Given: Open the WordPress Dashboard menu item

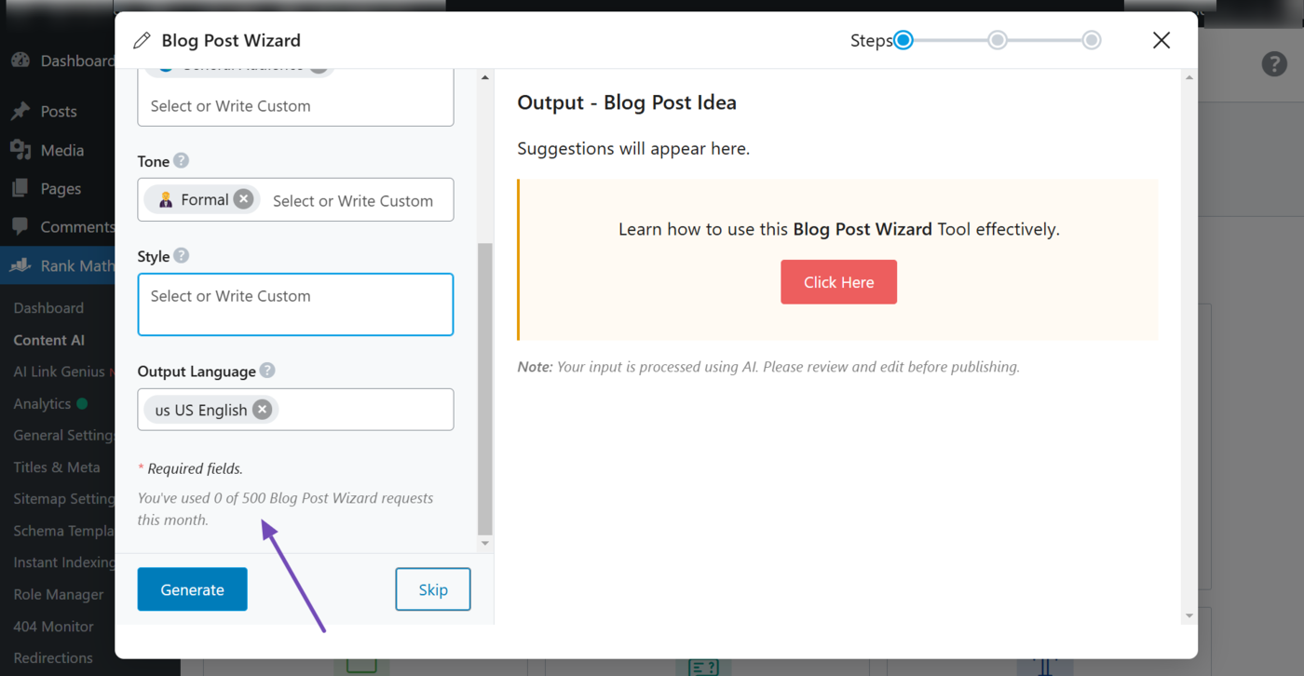Looking at the screenshot, I should (77, 61).
